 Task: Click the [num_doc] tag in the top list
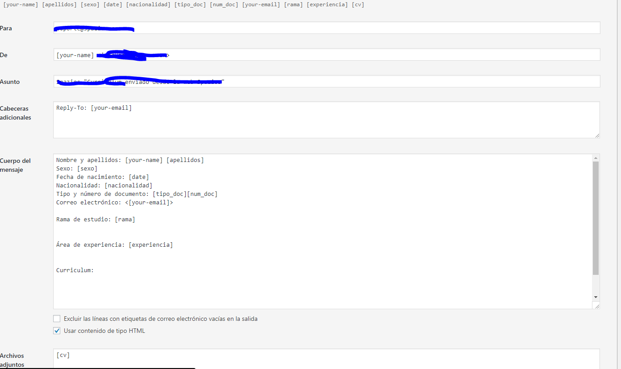[x=224, y=4]
